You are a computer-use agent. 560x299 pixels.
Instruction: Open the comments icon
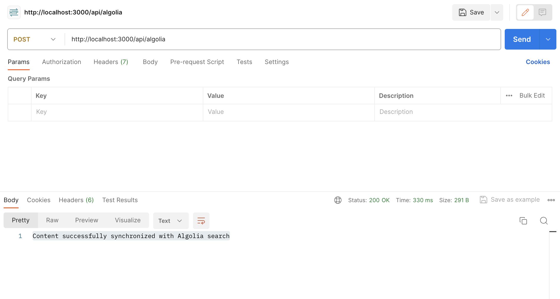(x=542, y=12)
